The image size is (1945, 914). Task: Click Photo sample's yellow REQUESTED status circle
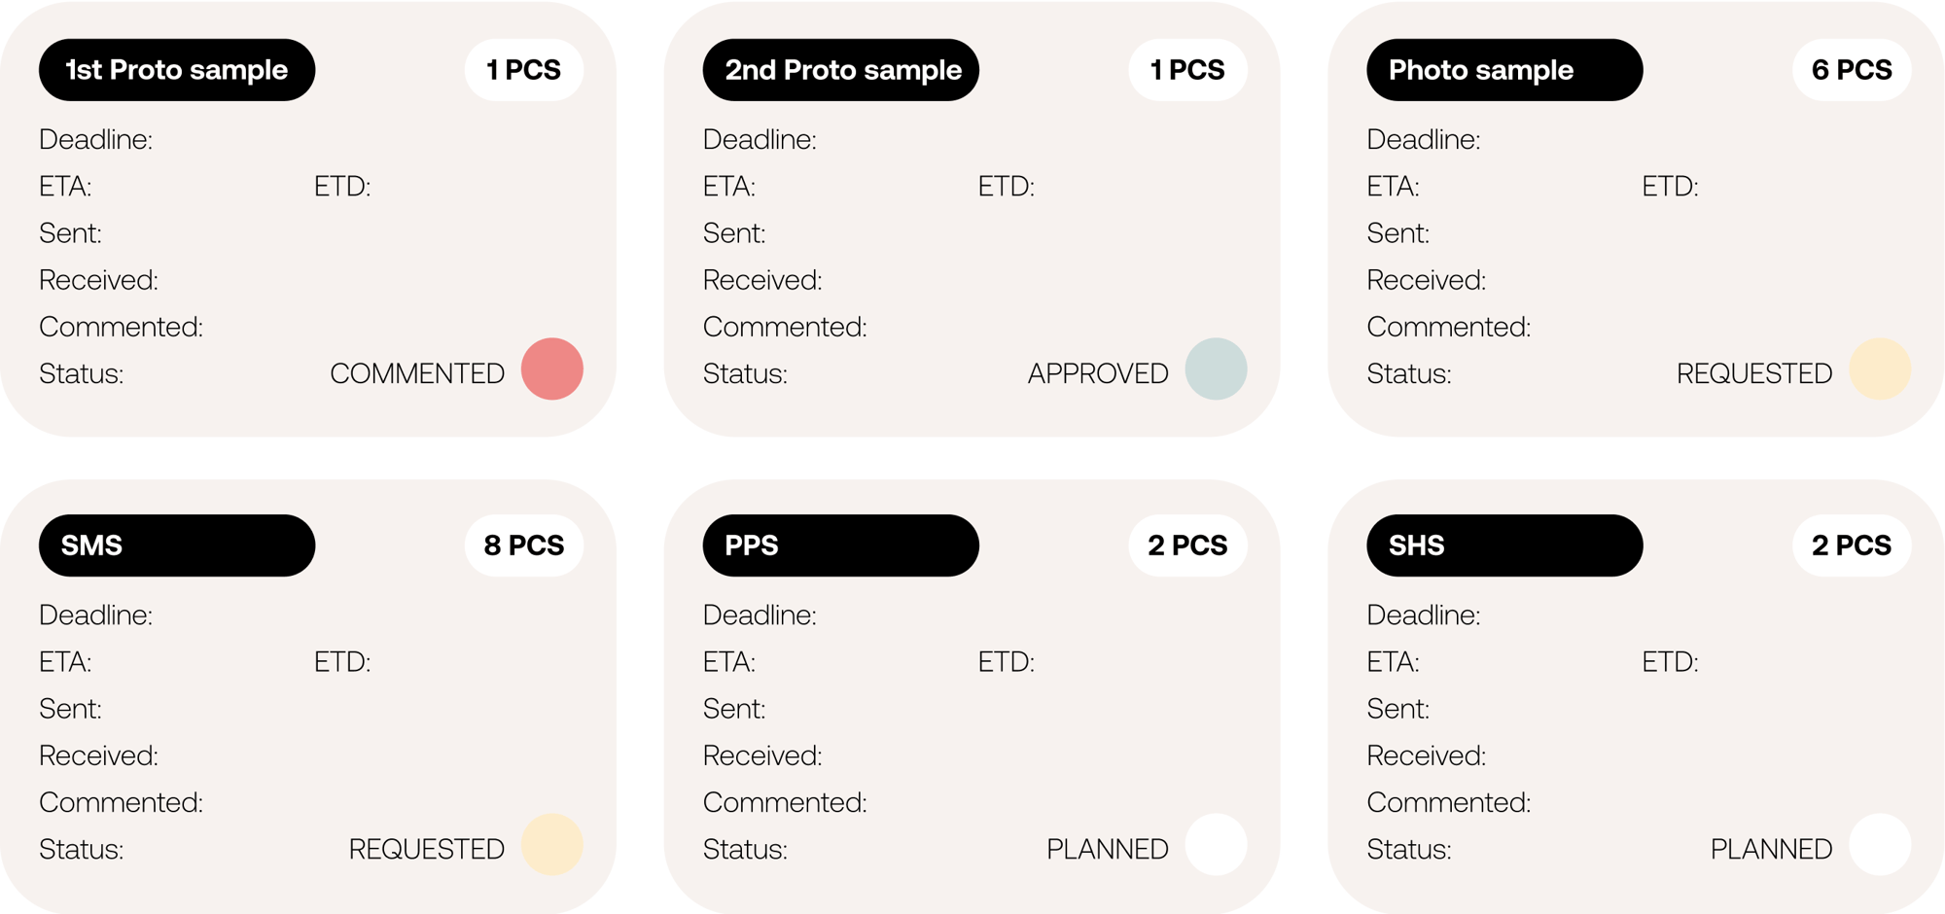[1880, 369]
